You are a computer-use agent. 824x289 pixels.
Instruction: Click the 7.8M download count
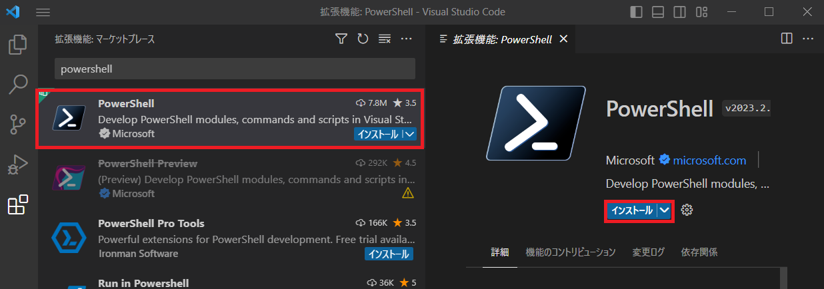coord(372,103)
